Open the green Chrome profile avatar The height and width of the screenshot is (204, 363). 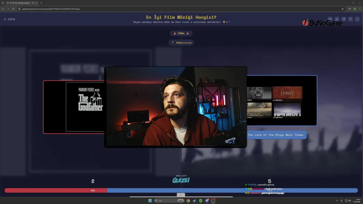tap(354, 9)
